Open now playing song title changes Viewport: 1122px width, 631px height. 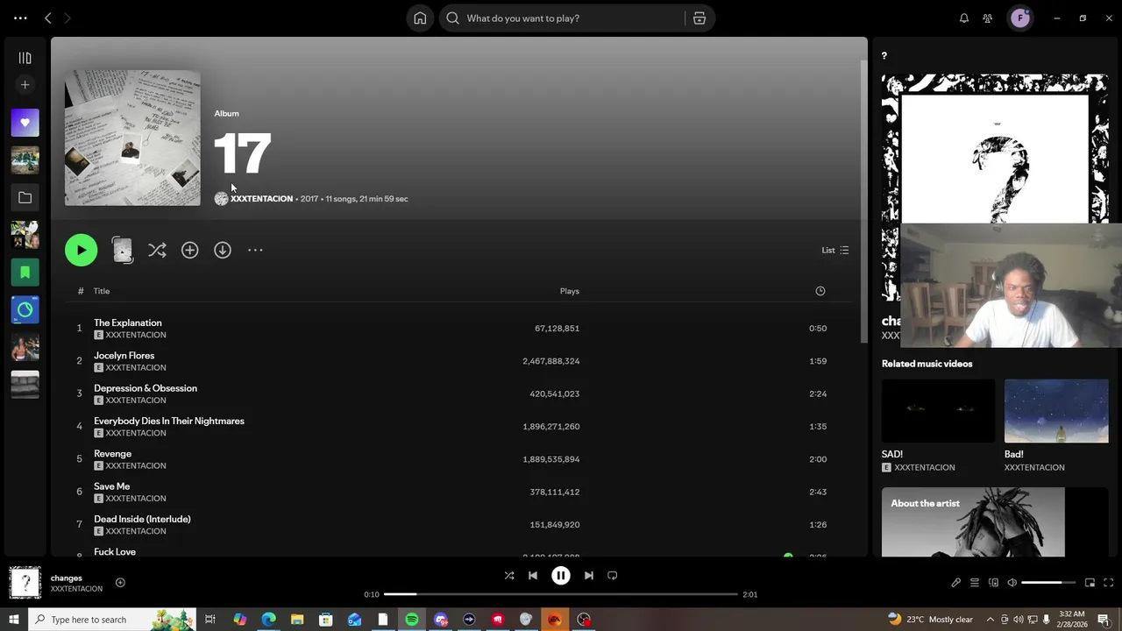click(x=67, y=578)
